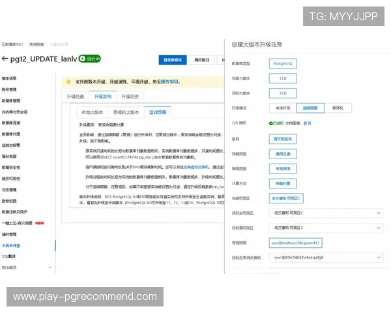The width and height of the screenshot is (391, 313).
Task: Expand the 目标主可用区 dropdown
Action: 325,213
